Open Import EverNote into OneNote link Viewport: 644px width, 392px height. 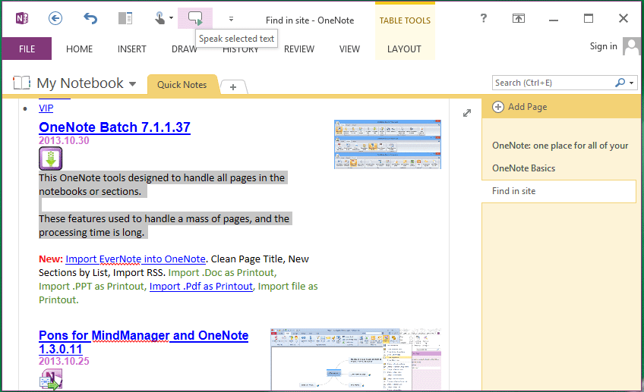click(135, 259)
